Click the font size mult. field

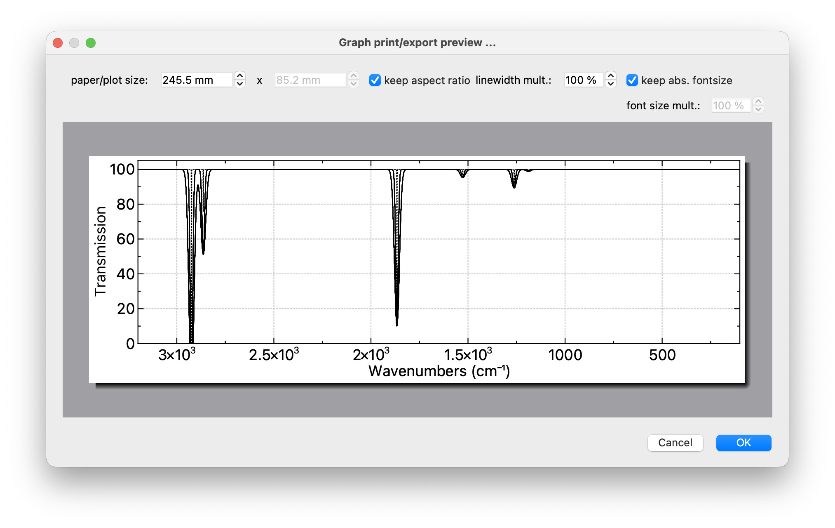point(730,106)
